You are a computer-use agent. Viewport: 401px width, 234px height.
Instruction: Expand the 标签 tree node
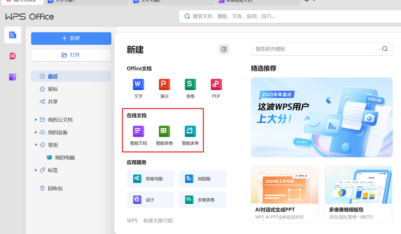point(36,170)
